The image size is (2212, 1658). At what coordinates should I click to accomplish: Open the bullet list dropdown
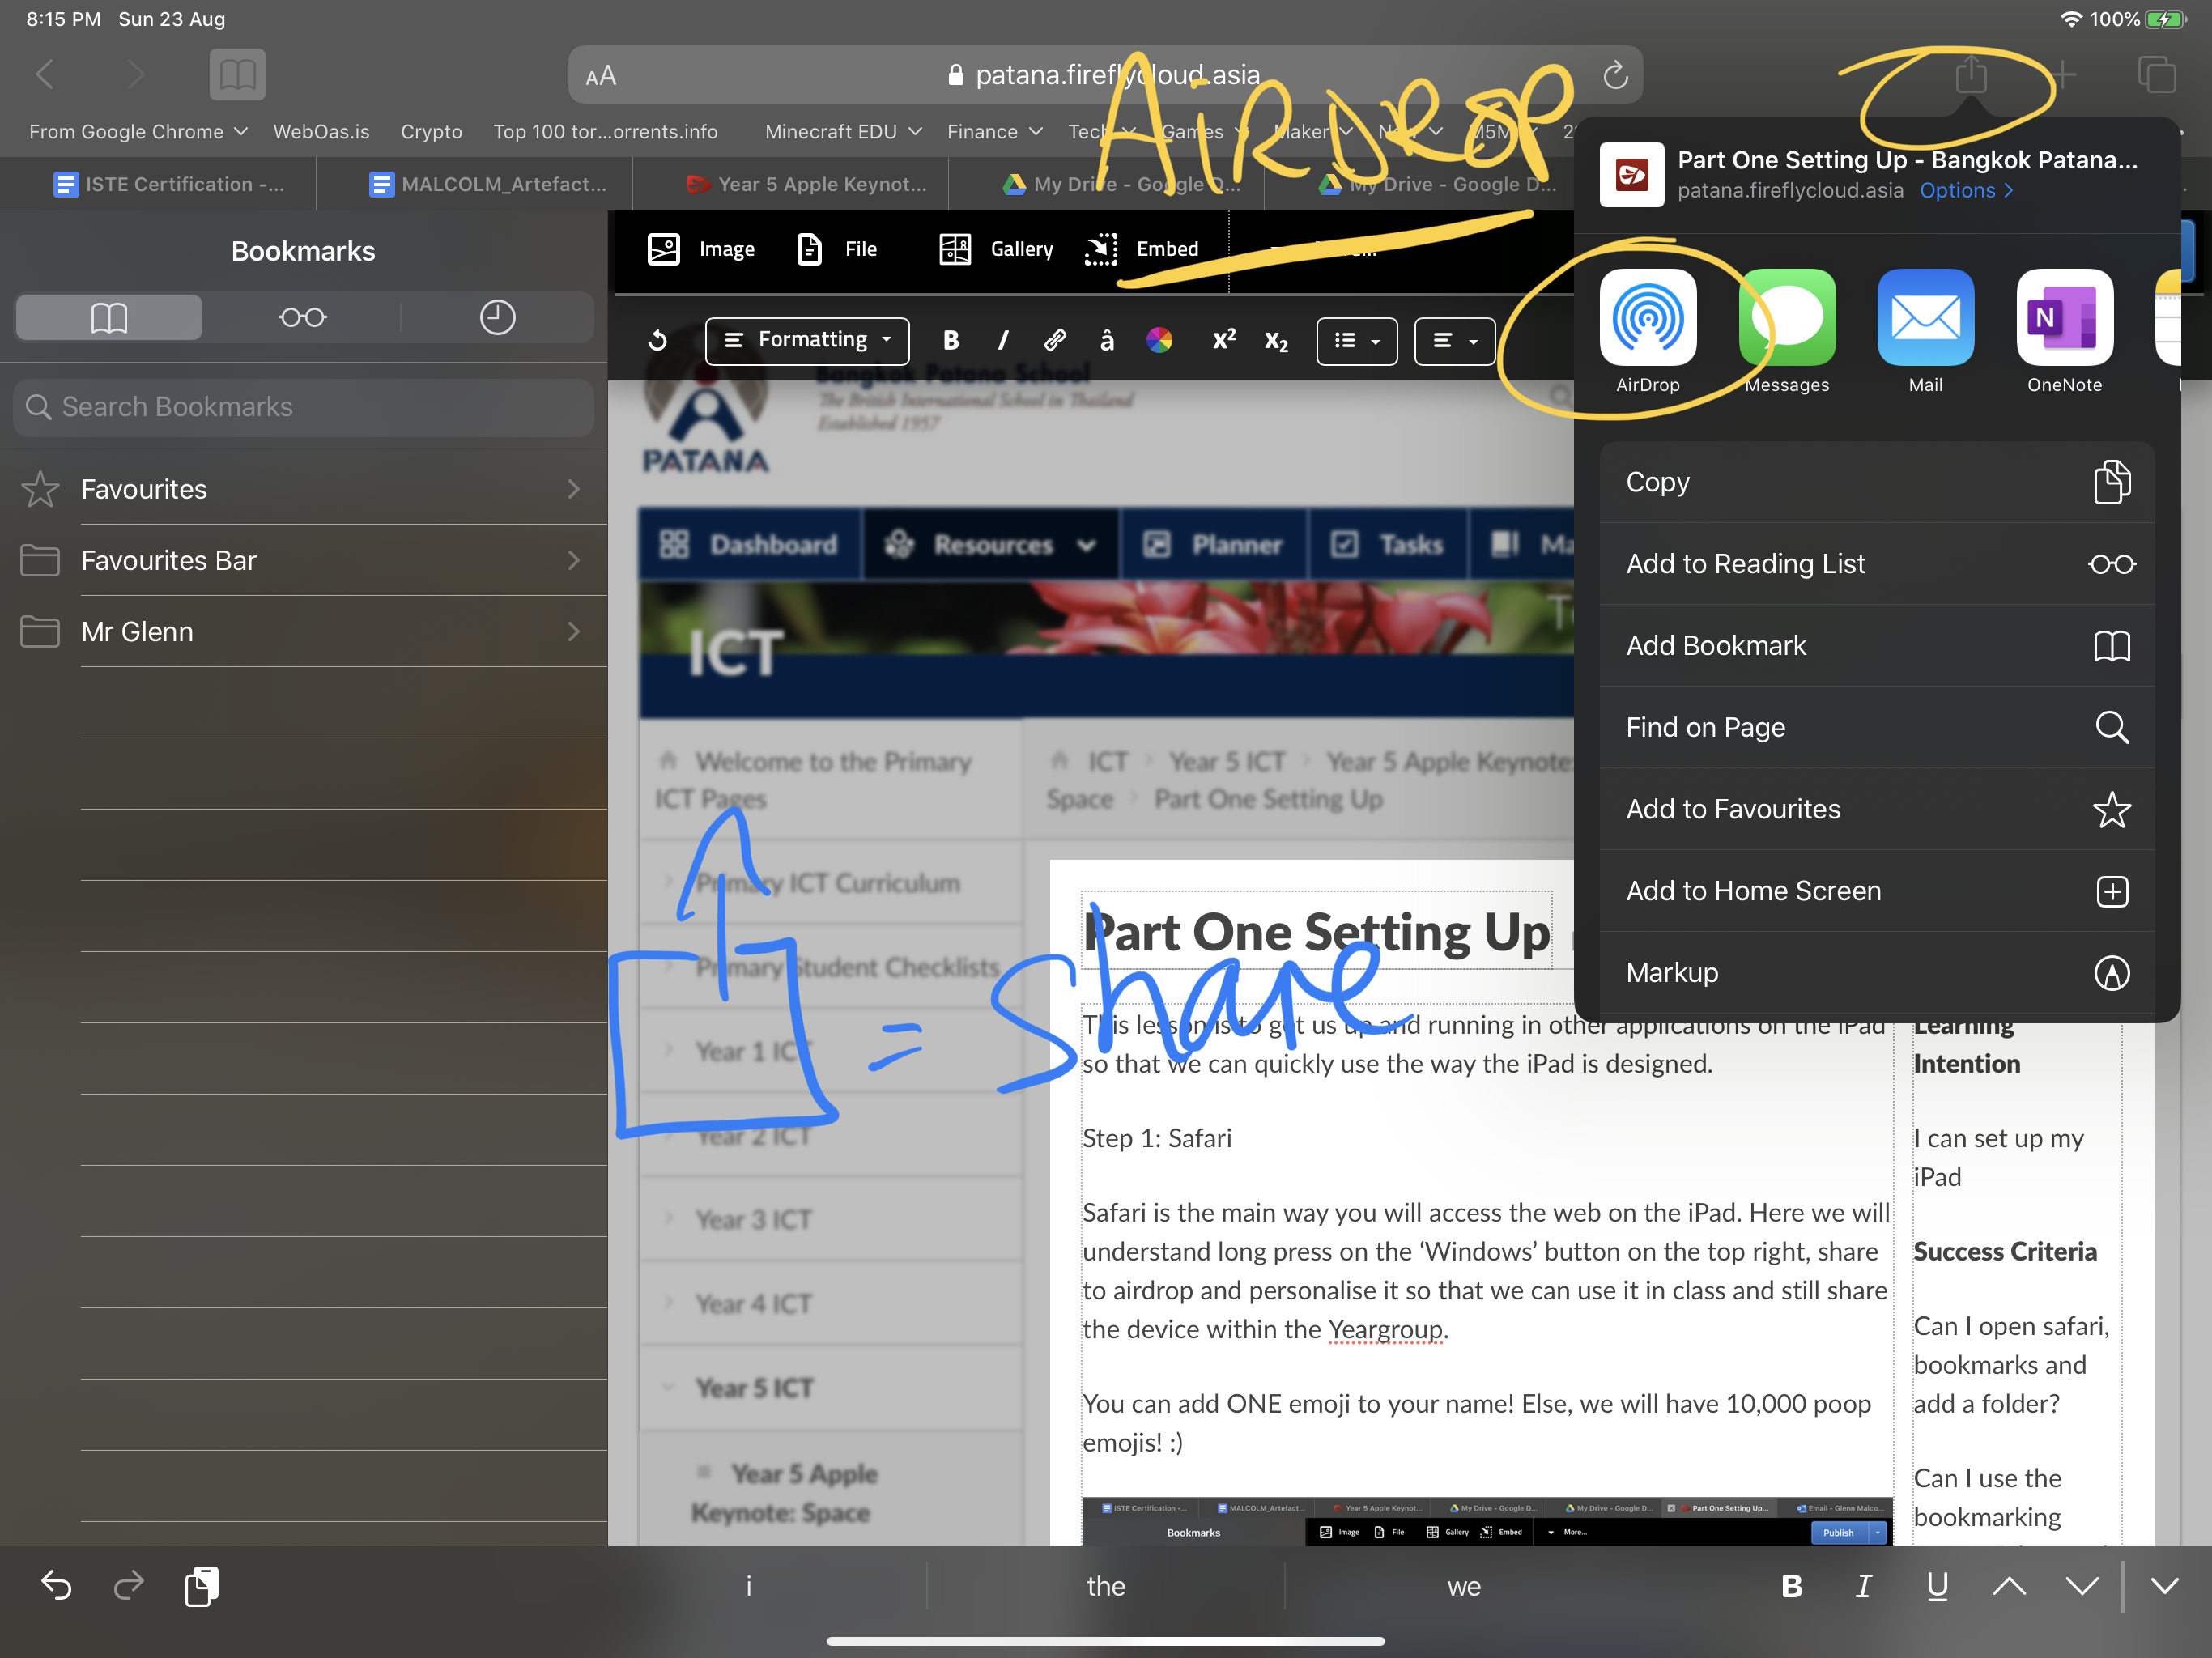(x=1357, y=341)
